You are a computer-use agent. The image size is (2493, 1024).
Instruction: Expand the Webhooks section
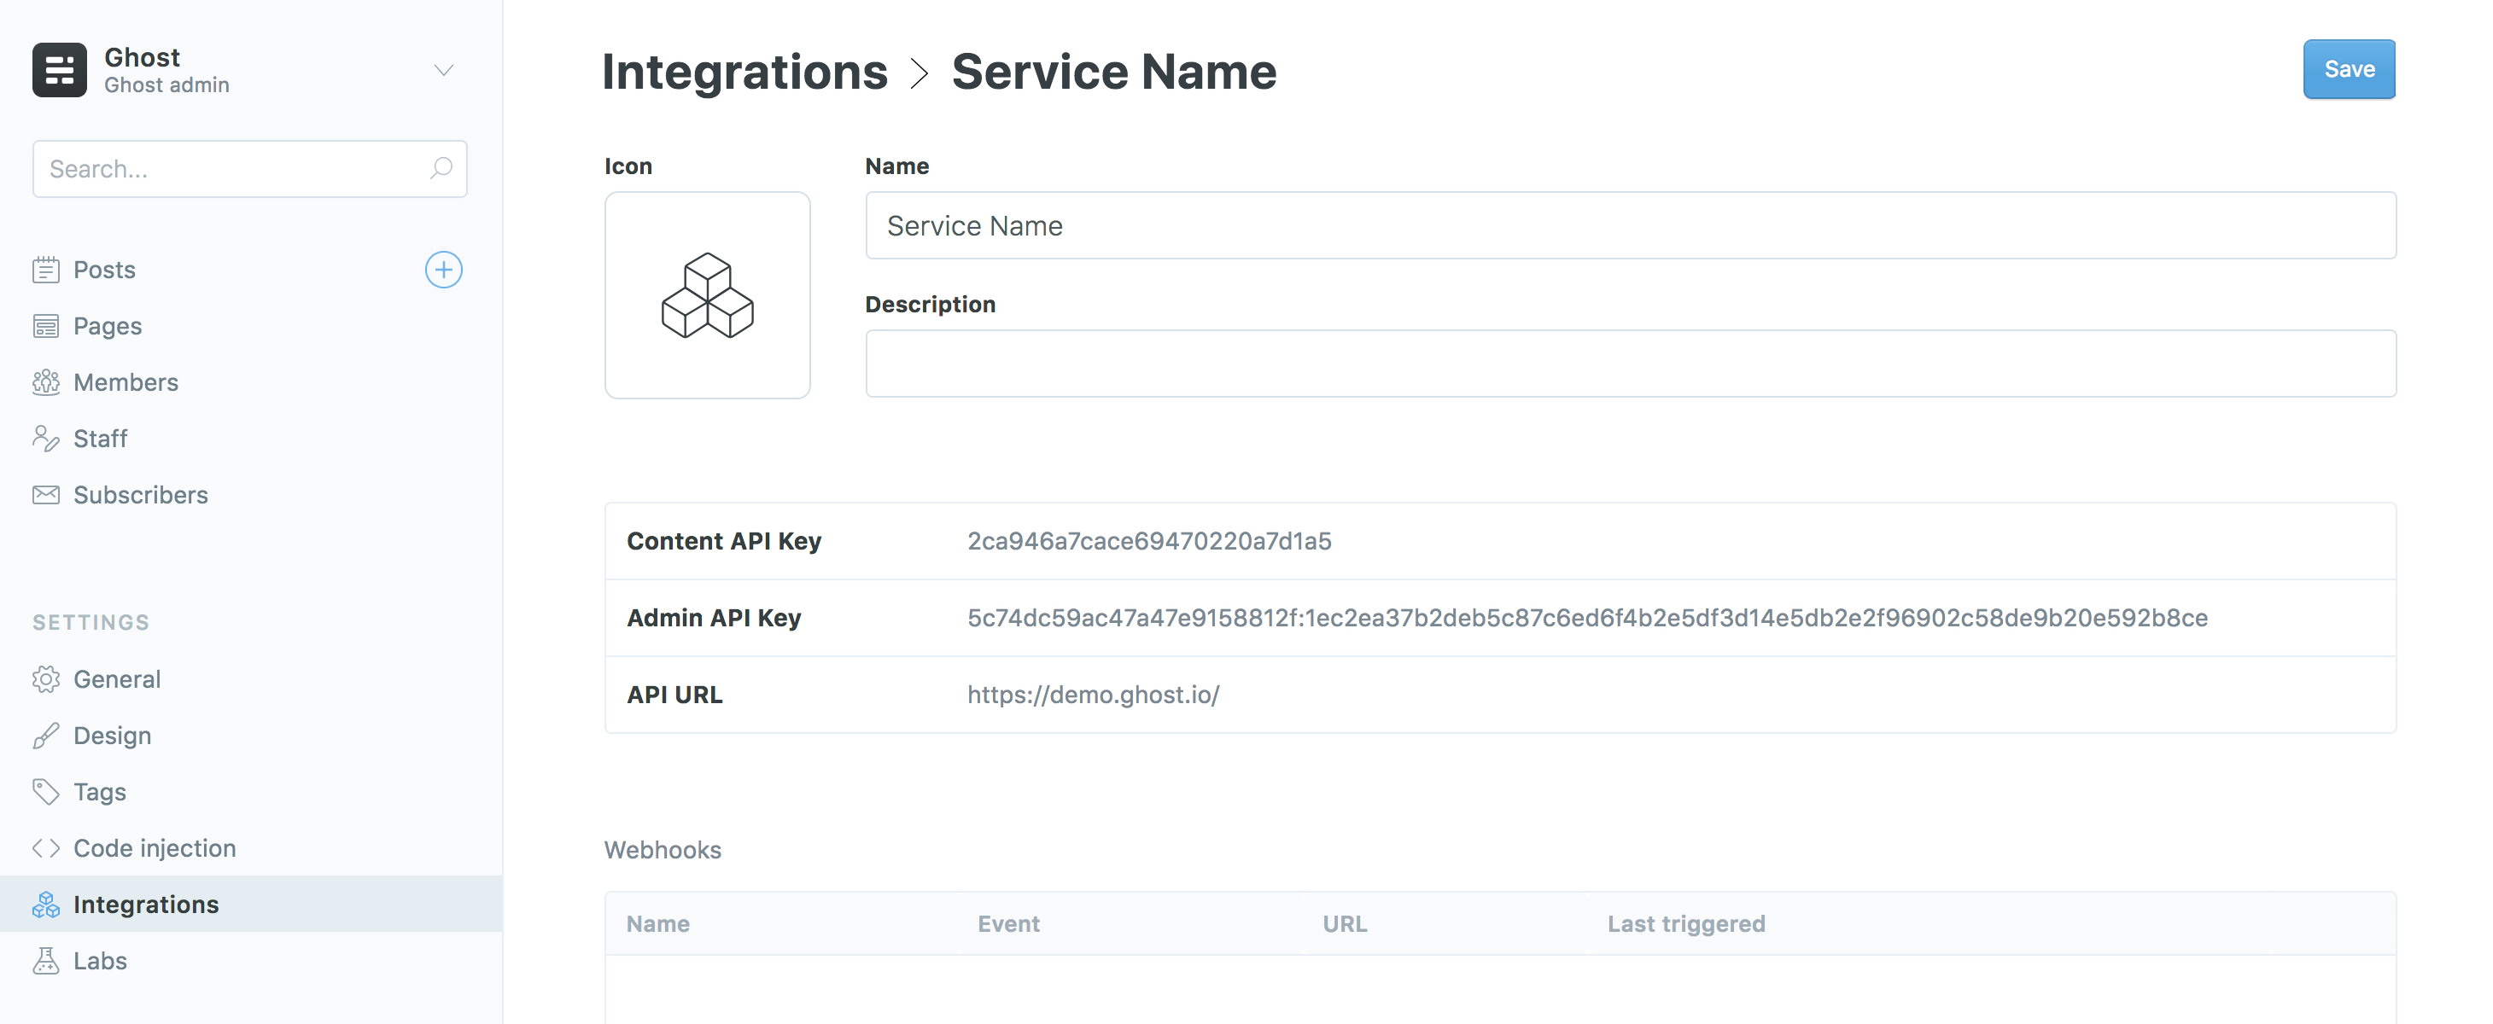pos(663,849)
